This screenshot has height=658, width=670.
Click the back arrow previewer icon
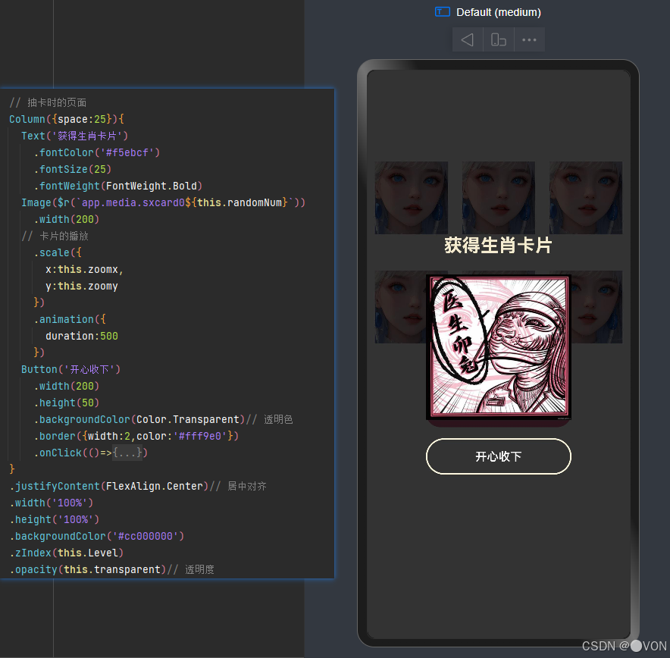point(468,39)
